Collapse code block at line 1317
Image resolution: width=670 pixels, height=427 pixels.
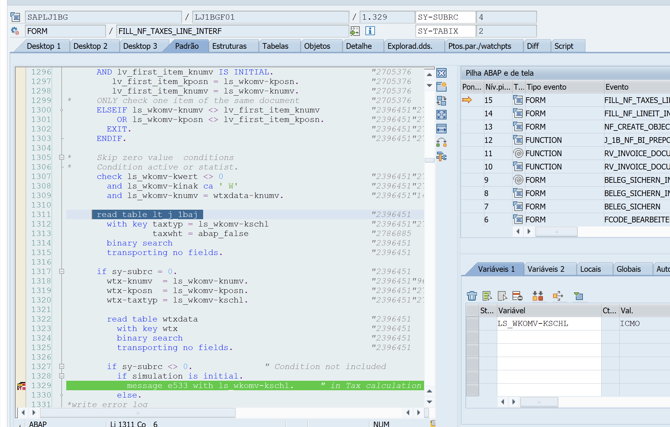coord(62,271)
